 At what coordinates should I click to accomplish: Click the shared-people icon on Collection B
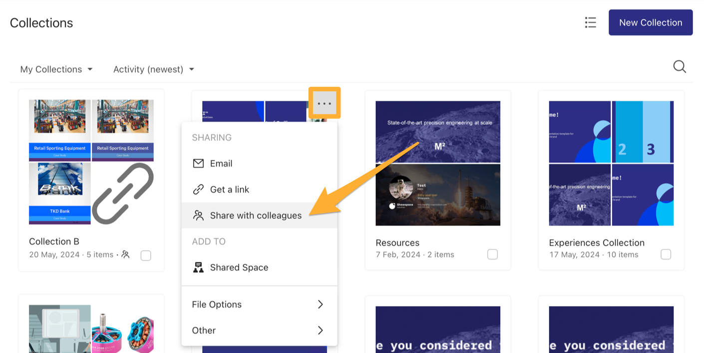(125, 255)
